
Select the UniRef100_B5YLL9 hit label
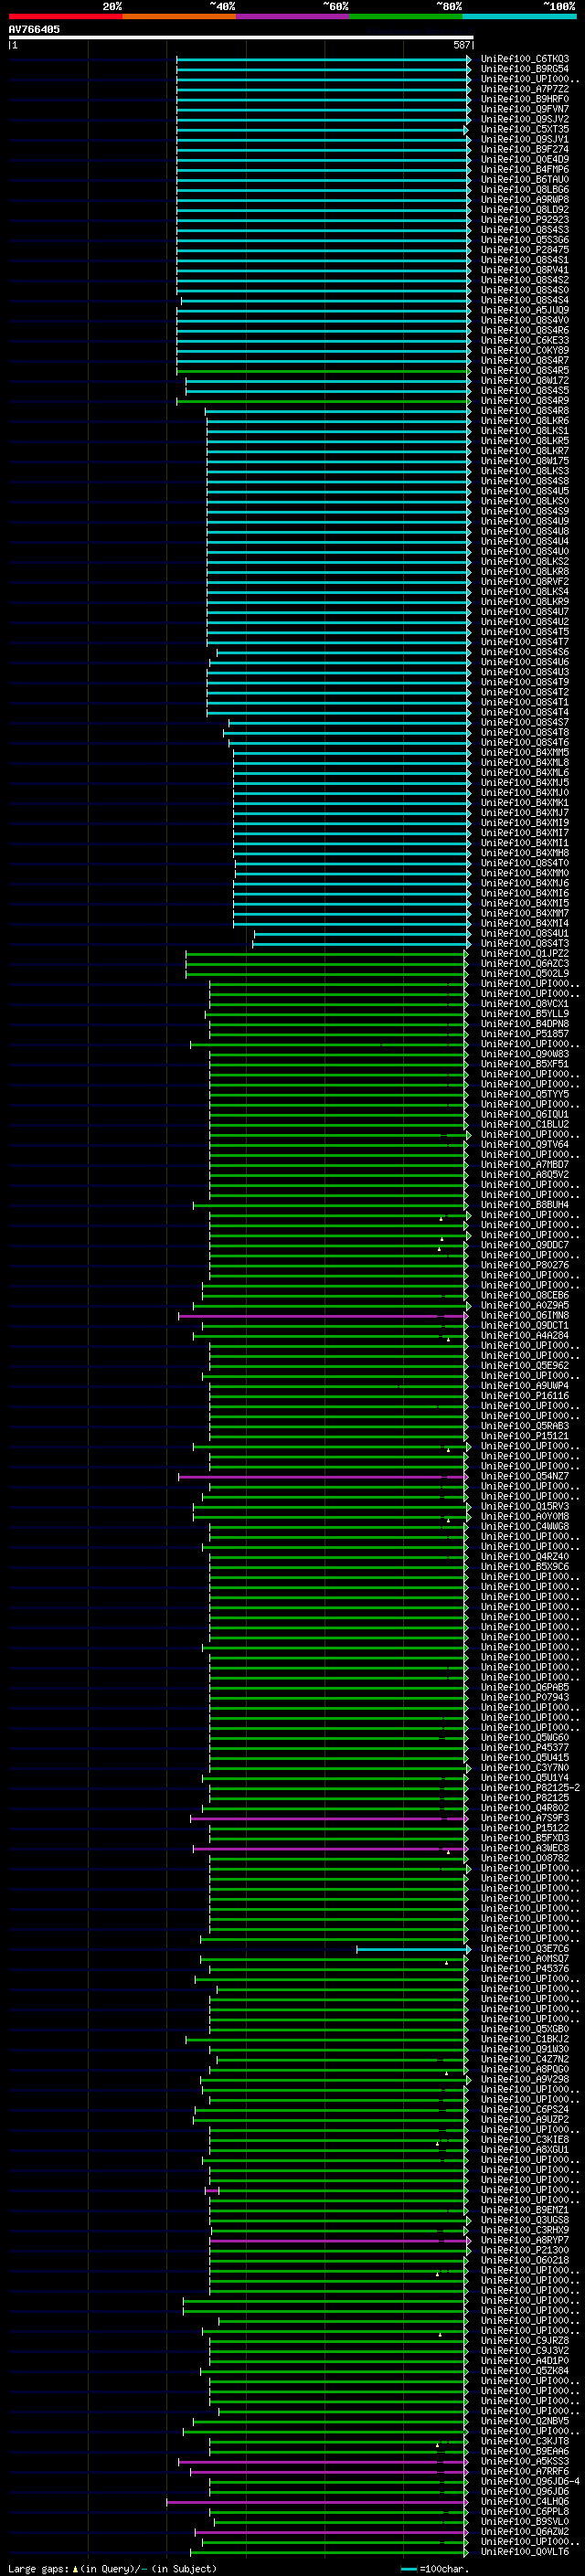pyautogui.click(x=525, y=1014)
